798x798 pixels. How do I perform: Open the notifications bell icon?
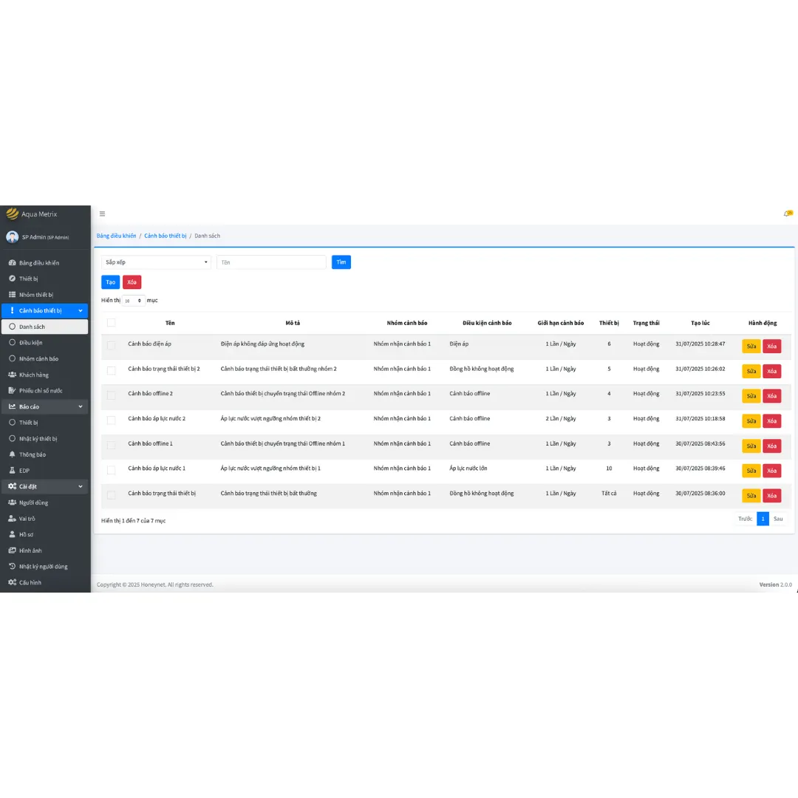(x=787, y=214)
